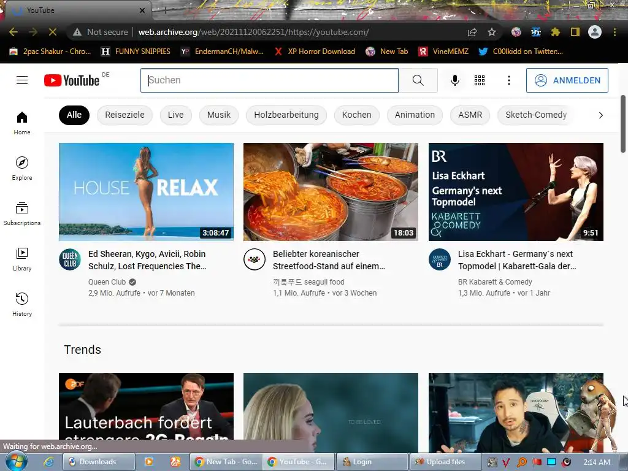The image size is (628, 471).
Task: Open the FUNNY SNIPPIES bookmark
Action: pyautogui.click(x=136, y=52)
